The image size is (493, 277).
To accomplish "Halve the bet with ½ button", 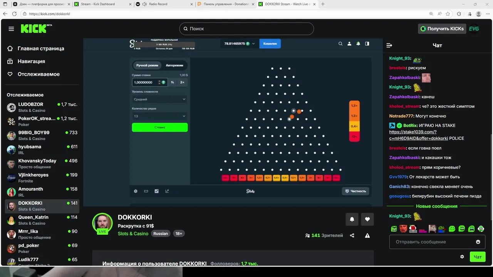I will 173,82.
